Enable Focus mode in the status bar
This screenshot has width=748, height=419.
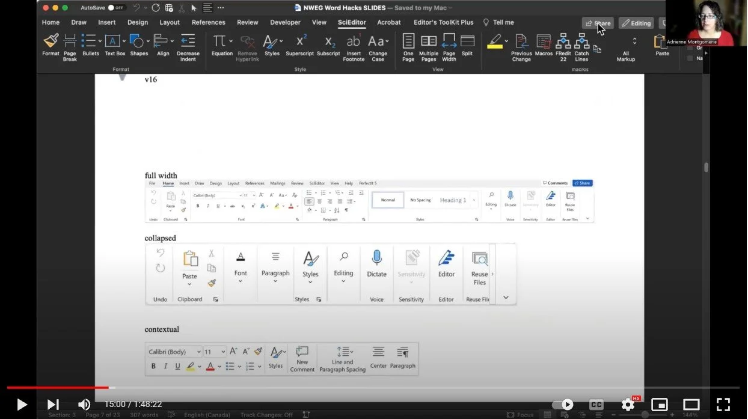(522, 414)
